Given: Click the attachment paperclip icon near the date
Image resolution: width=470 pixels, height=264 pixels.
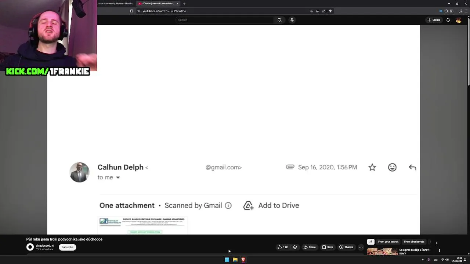Looking at the screenshot, I should pos(290,167).
